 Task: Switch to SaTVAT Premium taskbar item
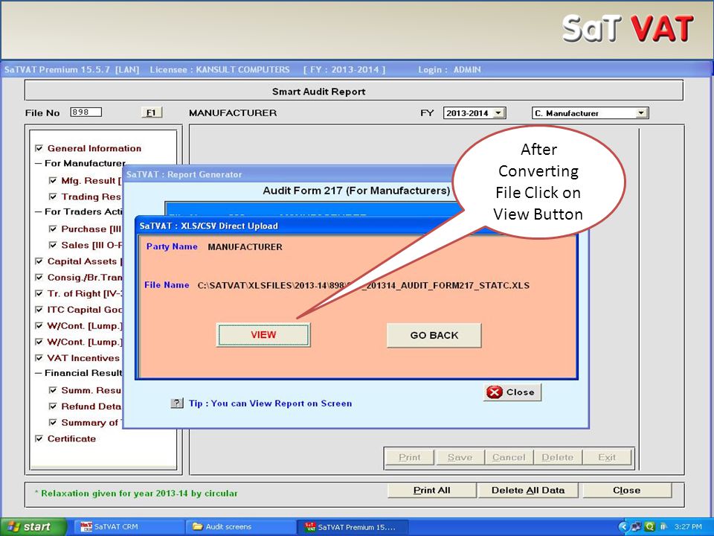point(353,527)
